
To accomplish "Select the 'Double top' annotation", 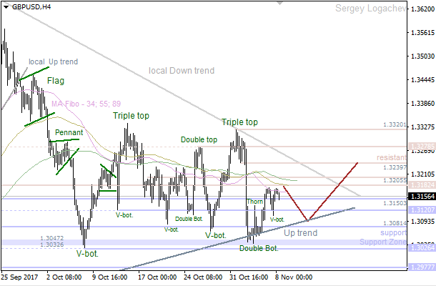I will (199, 140).
